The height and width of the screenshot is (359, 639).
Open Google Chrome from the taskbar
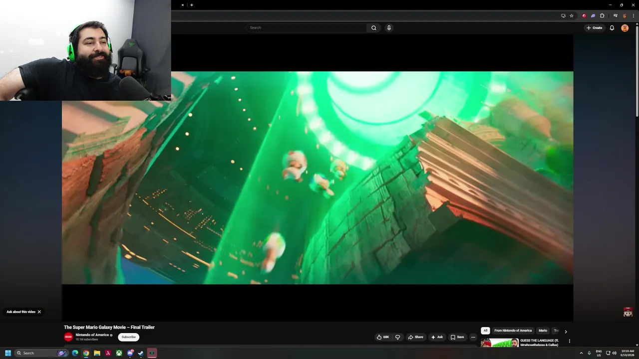86,353
